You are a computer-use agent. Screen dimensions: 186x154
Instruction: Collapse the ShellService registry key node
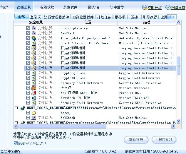[x=16, y=108]
